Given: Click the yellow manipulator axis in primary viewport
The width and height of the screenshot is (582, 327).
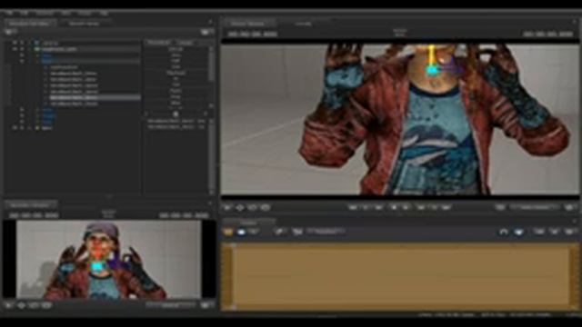Looking at the screenshot, I should 432,54.
